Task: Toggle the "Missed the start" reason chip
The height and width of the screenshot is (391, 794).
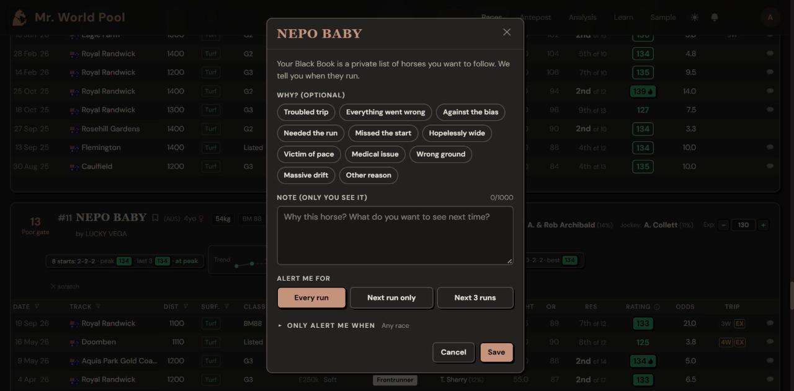Action: (x=383, y=133)
